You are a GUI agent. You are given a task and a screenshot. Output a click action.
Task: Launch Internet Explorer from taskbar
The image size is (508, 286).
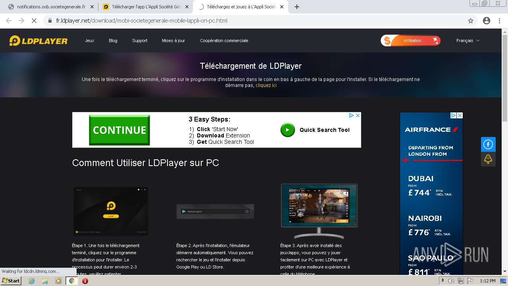click(32, 281)
